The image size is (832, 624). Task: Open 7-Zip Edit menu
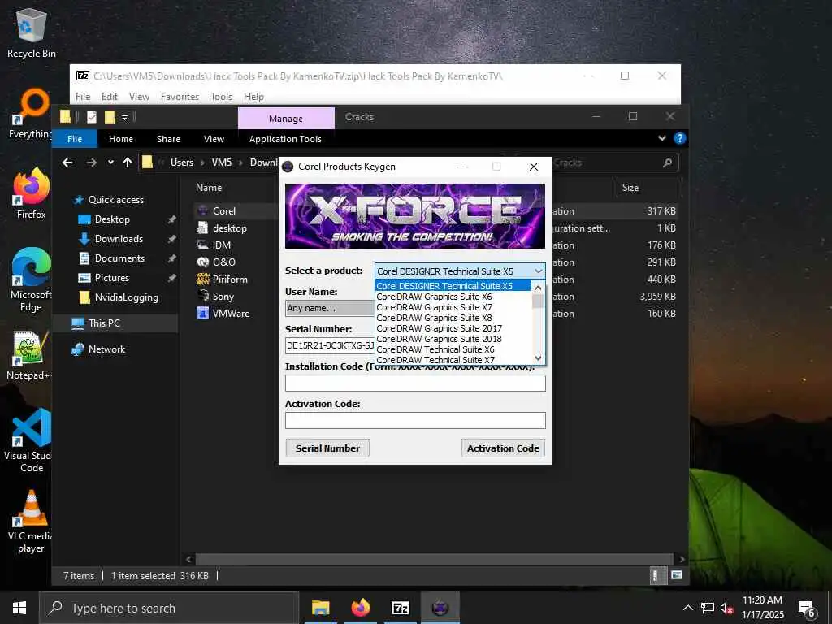(x=110, y=97)
